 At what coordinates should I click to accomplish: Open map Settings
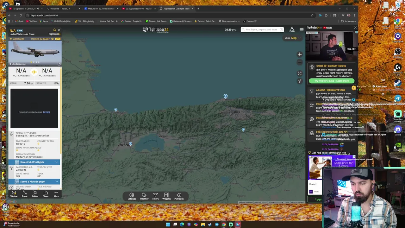pos(132,196)
